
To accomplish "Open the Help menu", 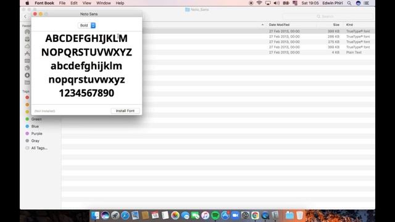I will (120, 3).
